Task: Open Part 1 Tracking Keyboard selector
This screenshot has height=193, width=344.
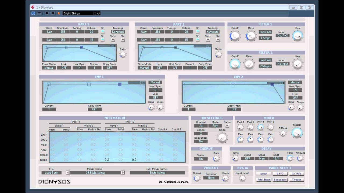Action: 118,32
